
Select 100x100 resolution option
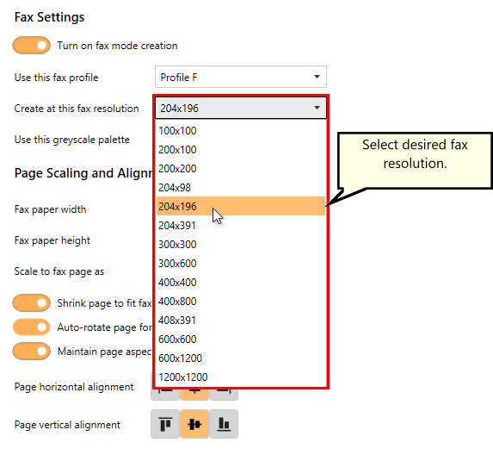coord(241,131)
